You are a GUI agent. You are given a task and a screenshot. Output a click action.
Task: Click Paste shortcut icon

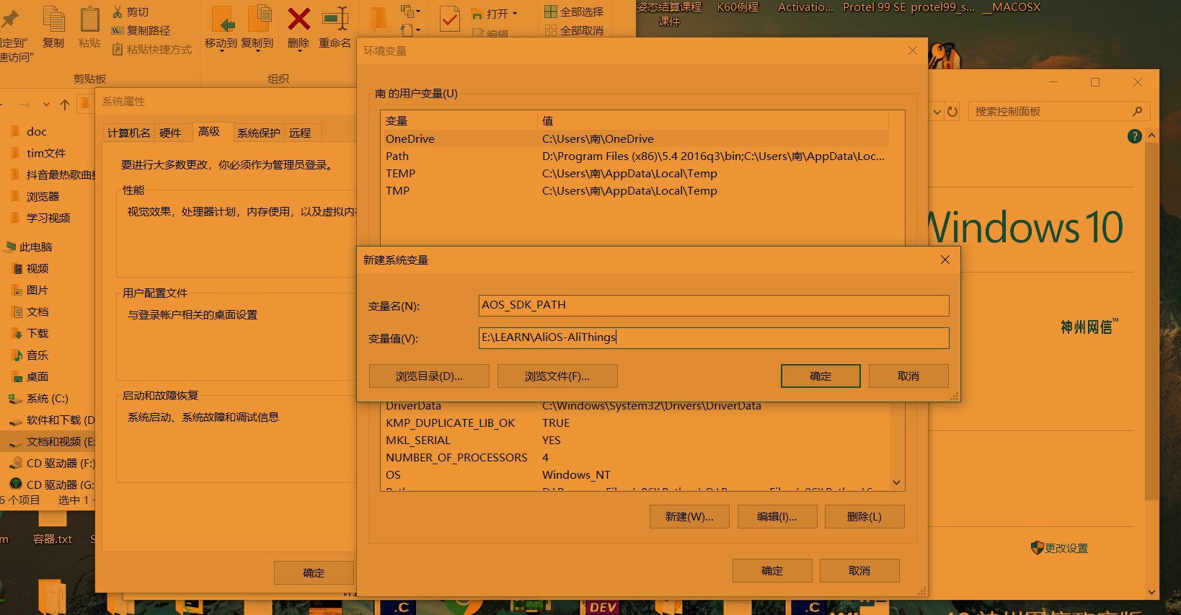pos(118,49)
